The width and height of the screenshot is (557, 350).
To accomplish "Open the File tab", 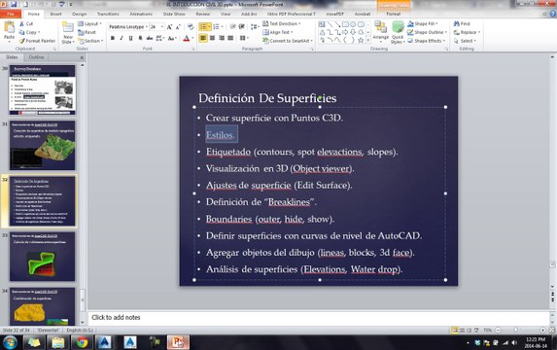I will coord(11,14).
